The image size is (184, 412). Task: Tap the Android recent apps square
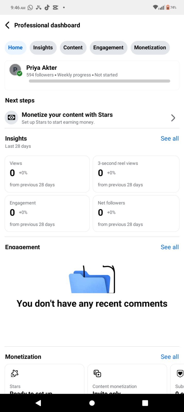145,403
